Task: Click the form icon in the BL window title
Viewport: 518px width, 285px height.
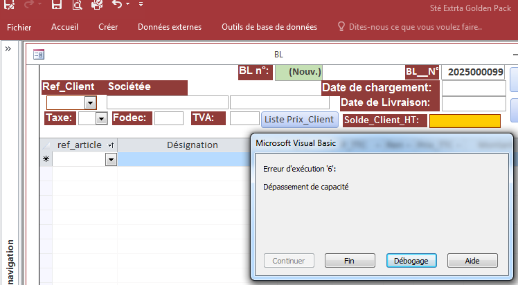Action: tap(39, 54)
